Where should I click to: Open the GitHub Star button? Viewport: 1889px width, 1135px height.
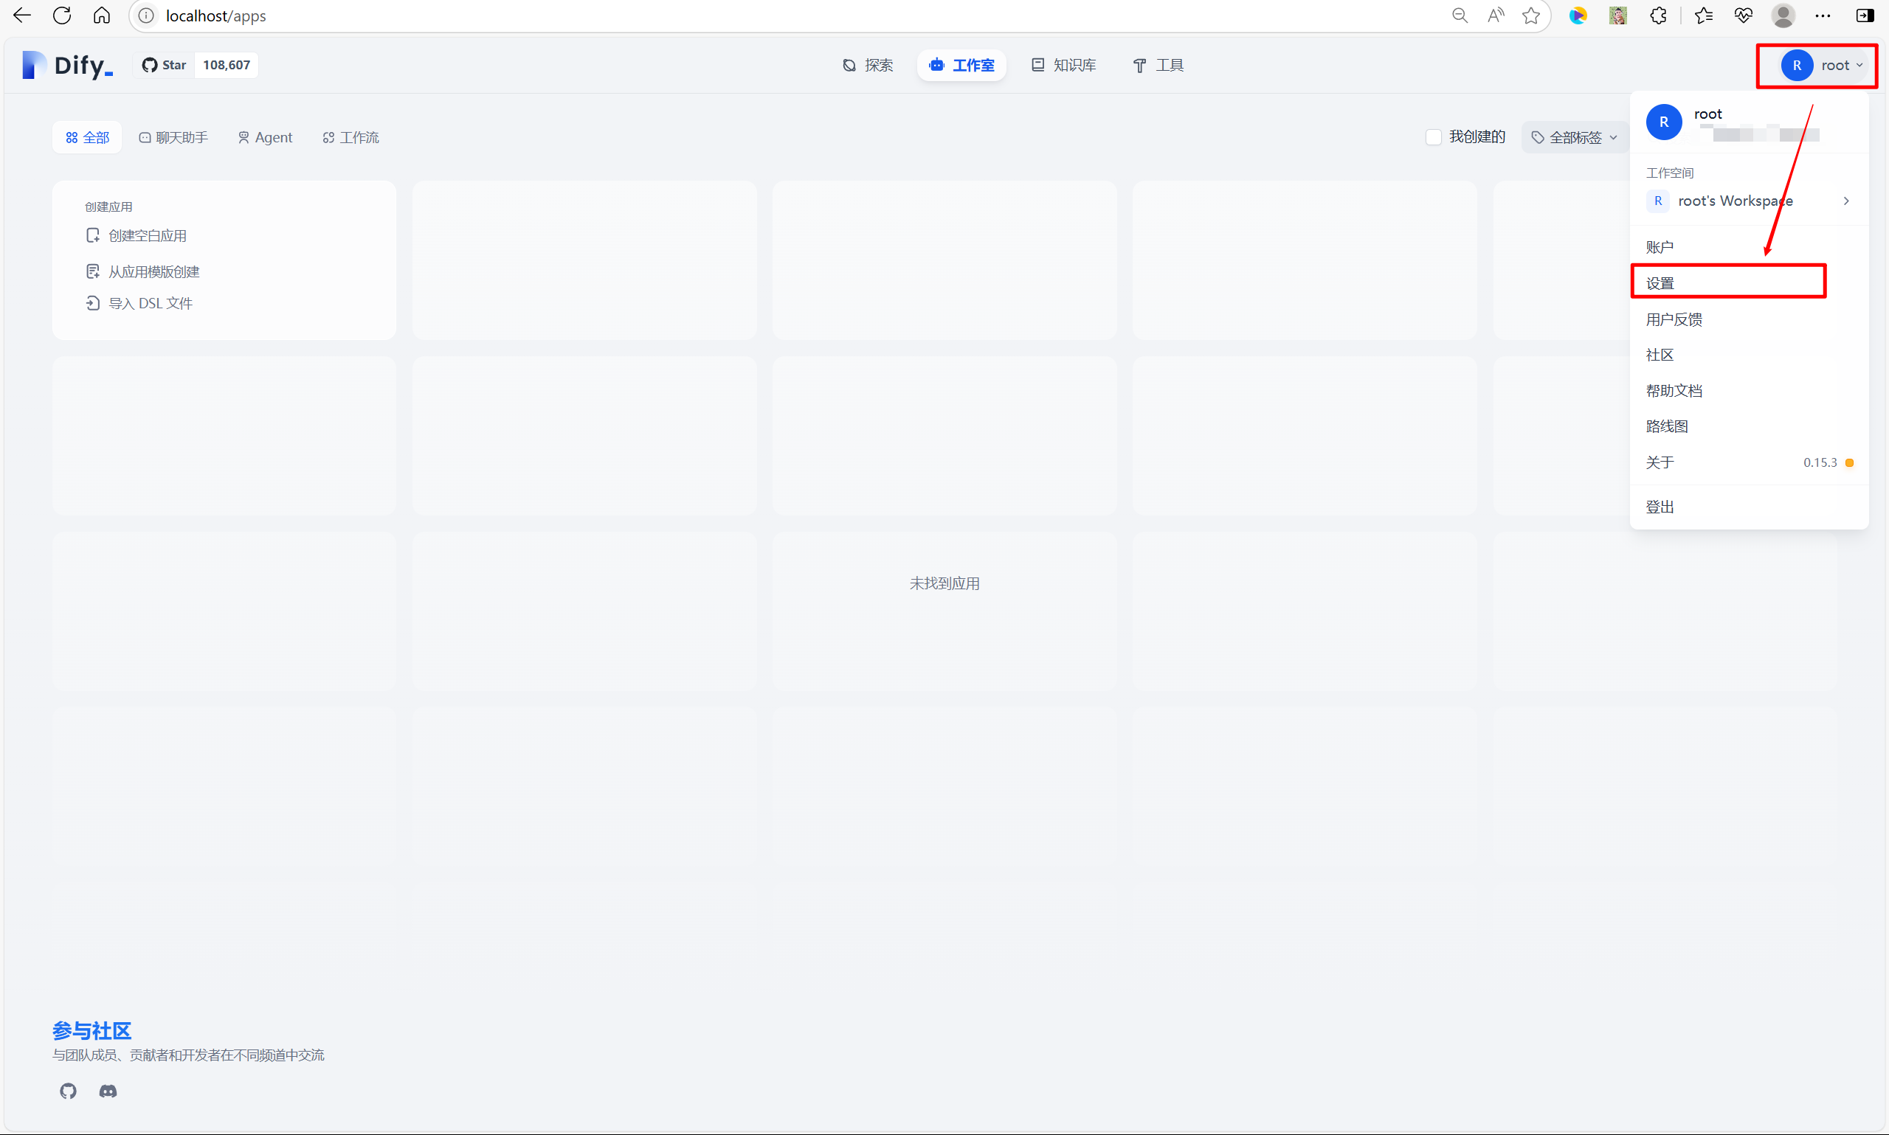tap(165, 65)
